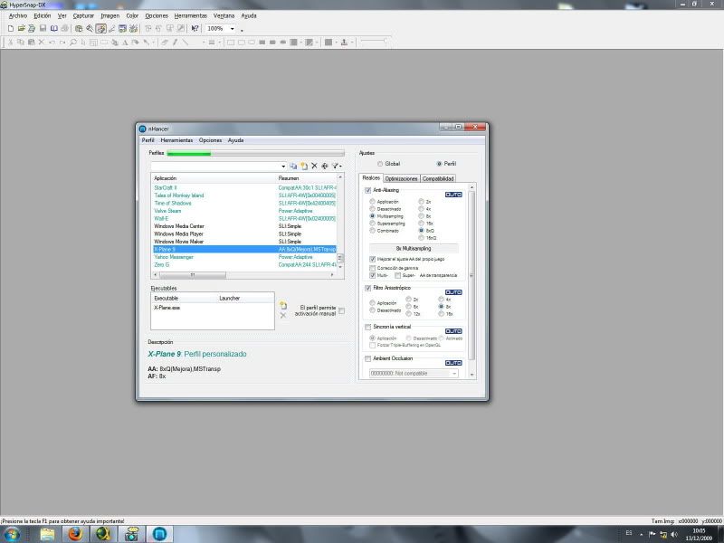The width and height of the screenshot is (724, 543).
Task: Click the Executable column header
Action: click(x=184, y=299)
